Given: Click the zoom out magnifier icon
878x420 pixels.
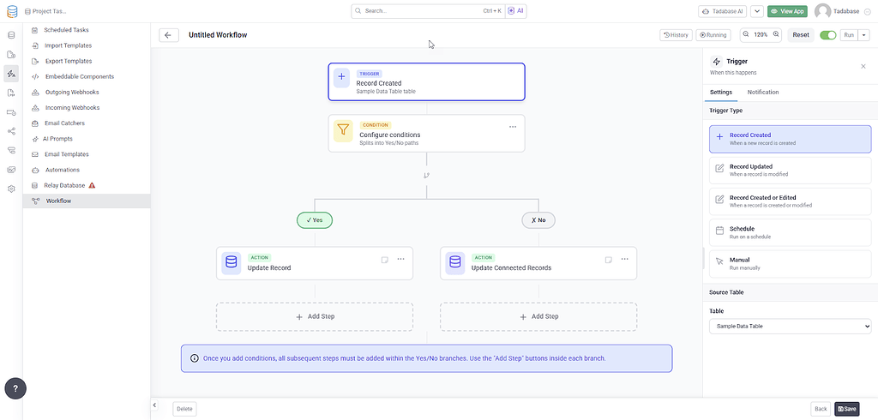Looking at the screenshot, I should [746, 34].
